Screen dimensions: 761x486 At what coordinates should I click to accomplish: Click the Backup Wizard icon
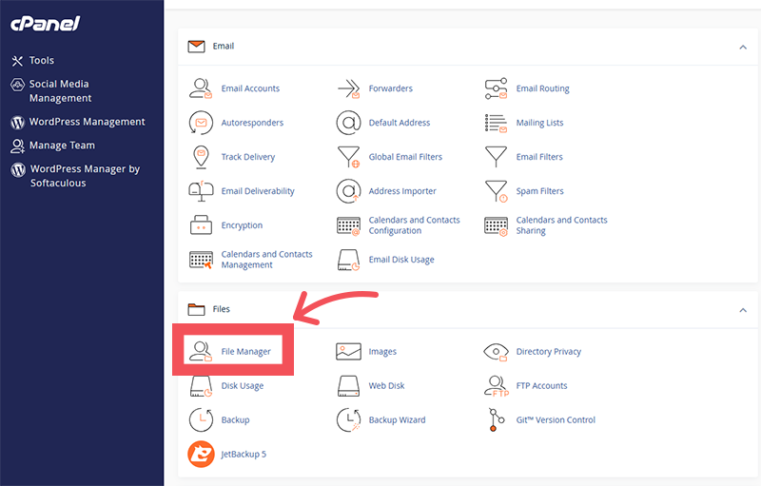click(348, 420)
